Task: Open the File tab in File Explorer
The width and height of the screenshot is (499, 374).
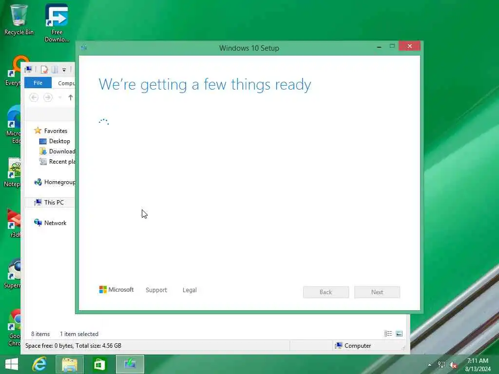Action: pos(38,83)
